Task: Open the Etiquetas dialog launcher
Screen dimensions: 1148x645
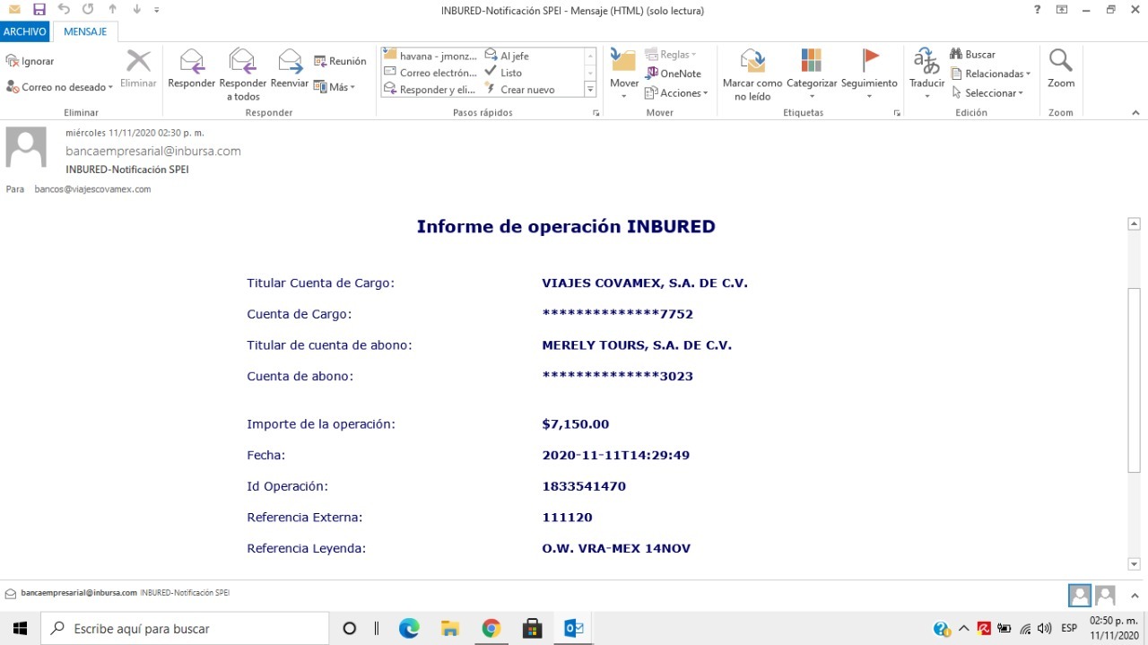Action: pos(897,114)
